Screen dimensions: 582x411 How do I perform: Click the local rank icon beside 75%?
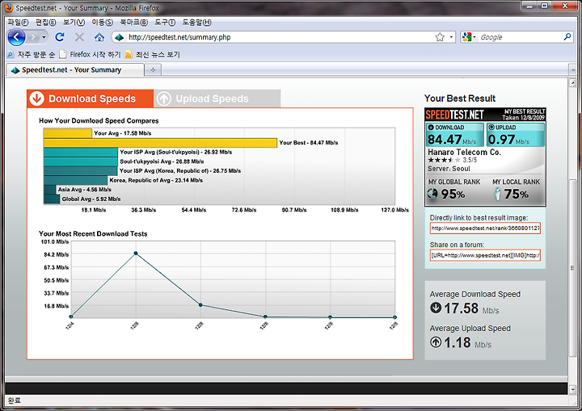coord(497,194)
